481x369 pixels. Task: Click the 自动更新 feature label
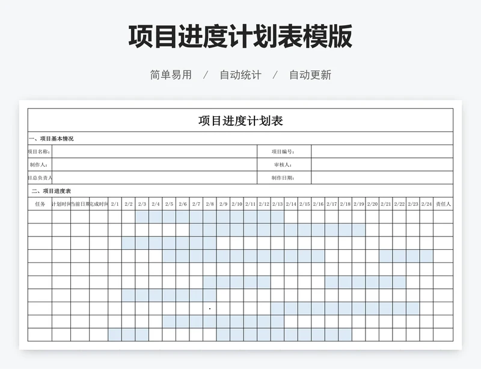[310, 75]
